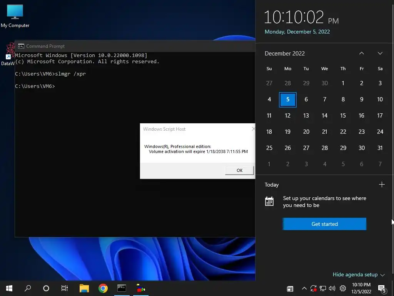The width and height of the screenshot is (394, 296).
Task: Go to previous month in calendar
Action: coord(362,53)
